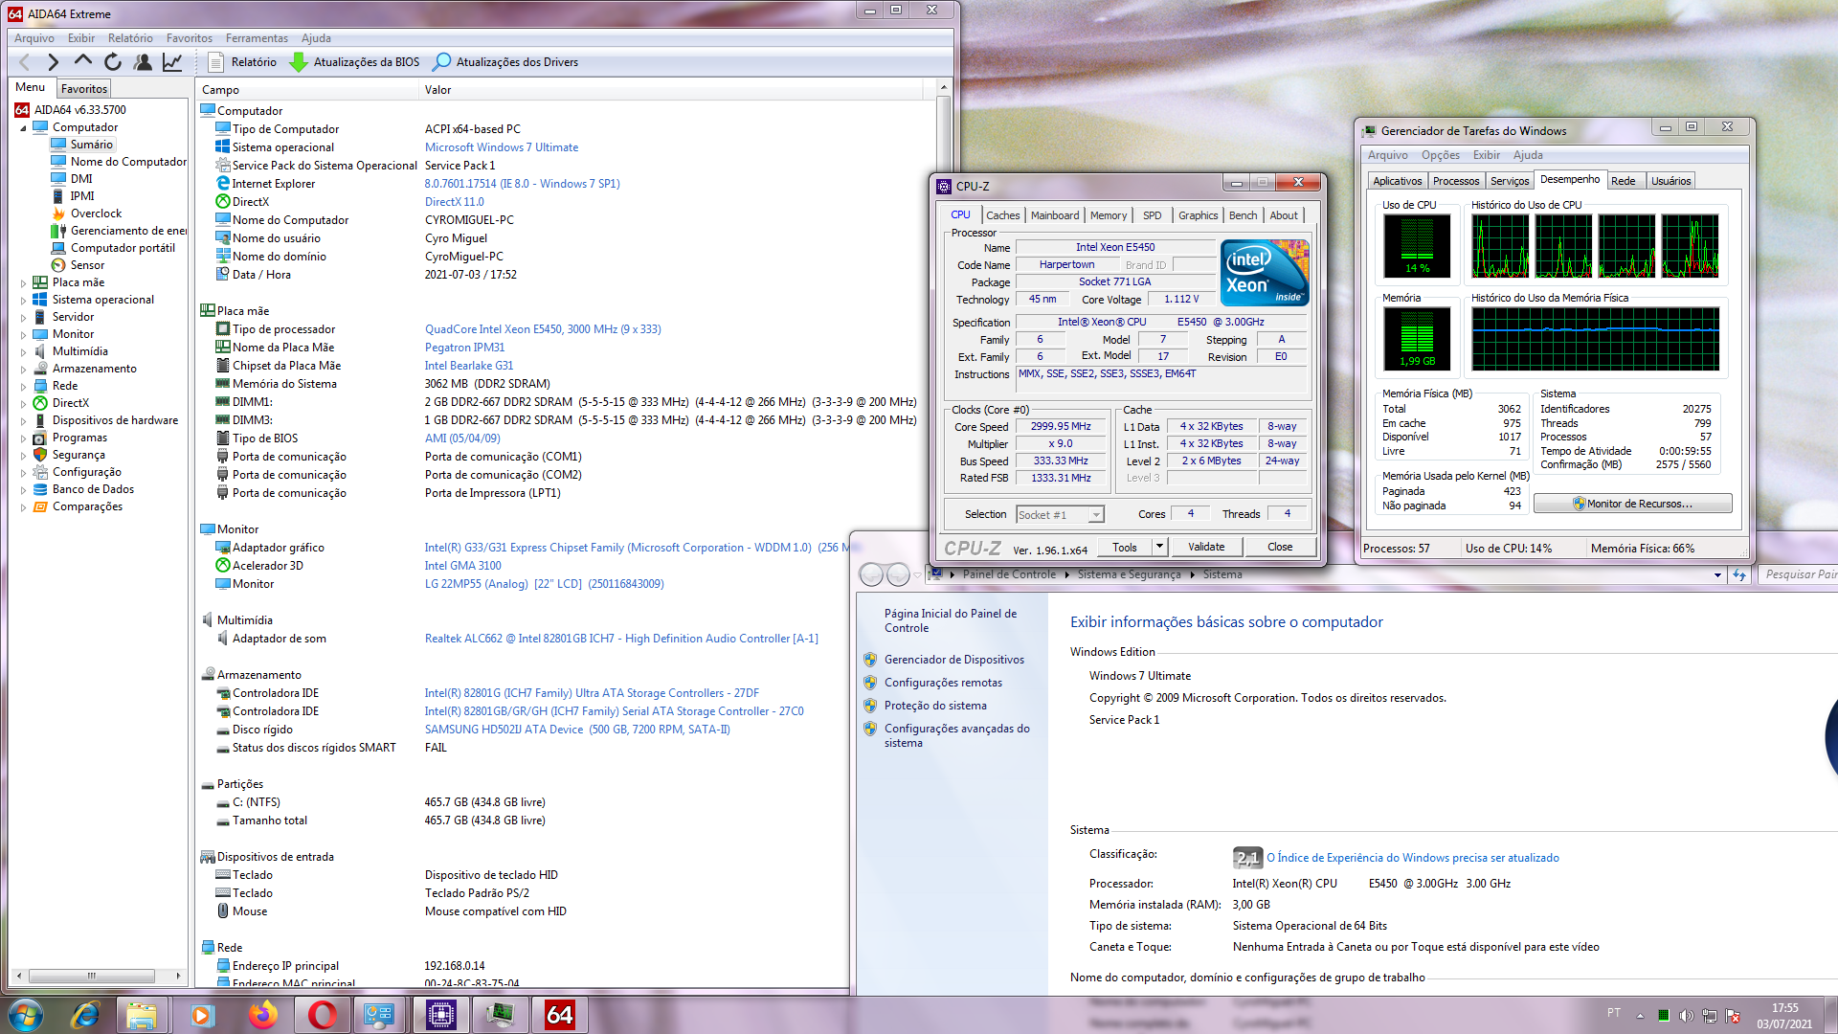Open Ferramentas menu in AIDA64
The width and height of the screenshot is (1838, 1034).
click(257, 38)
